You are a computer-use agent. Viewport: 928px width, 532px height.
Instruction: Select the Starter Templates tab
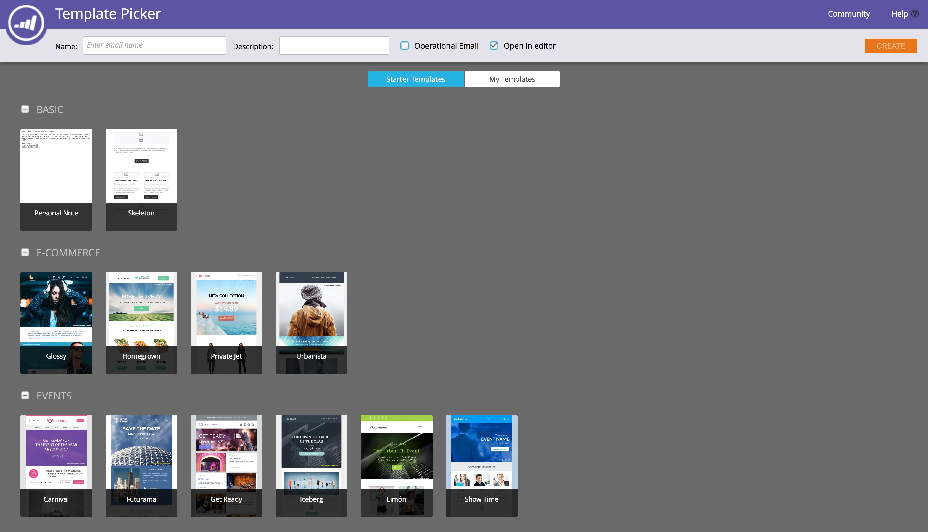416,79
